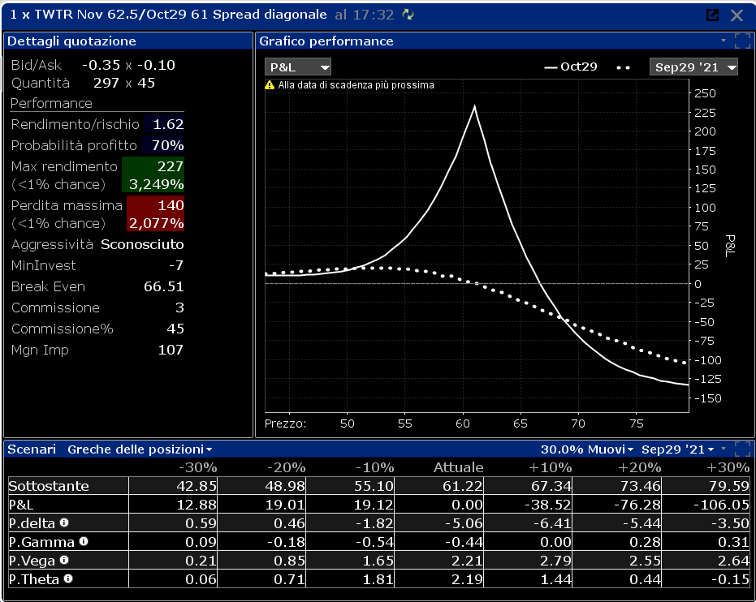The height and width of the screenshot is (602, 756).
Task: Open the Greche delle posizioni dropdown
Action: (140, 449)
